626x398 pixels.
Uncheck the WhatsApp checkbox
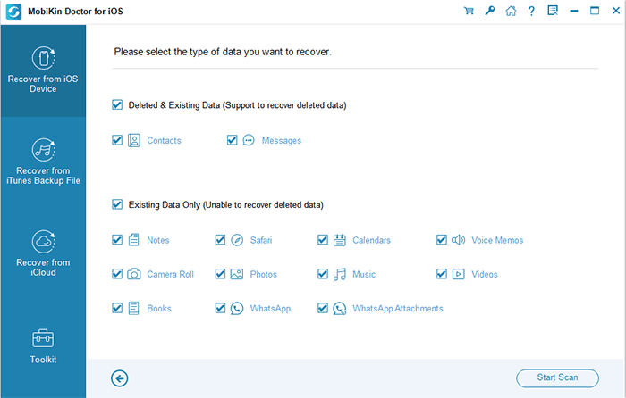coord(220,309)
